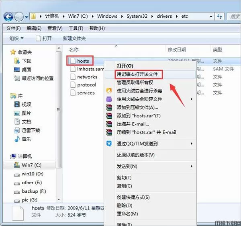Click the Back navigation arrow button
Viewport: 241px width, 226px height.
coord(8,16)
